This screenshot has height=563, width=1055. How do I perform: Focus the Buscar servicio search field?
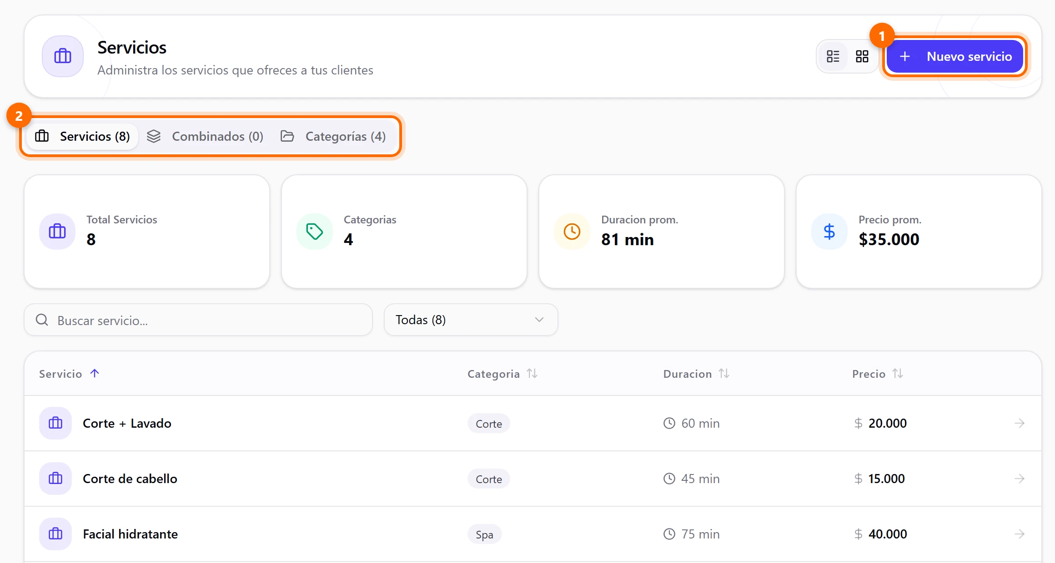coord(198,320)
